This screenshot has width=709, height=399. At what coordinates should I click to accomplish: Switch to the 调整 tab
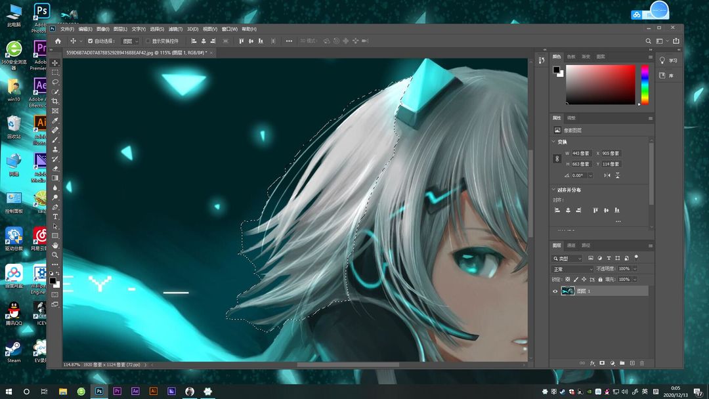(572, 118)
